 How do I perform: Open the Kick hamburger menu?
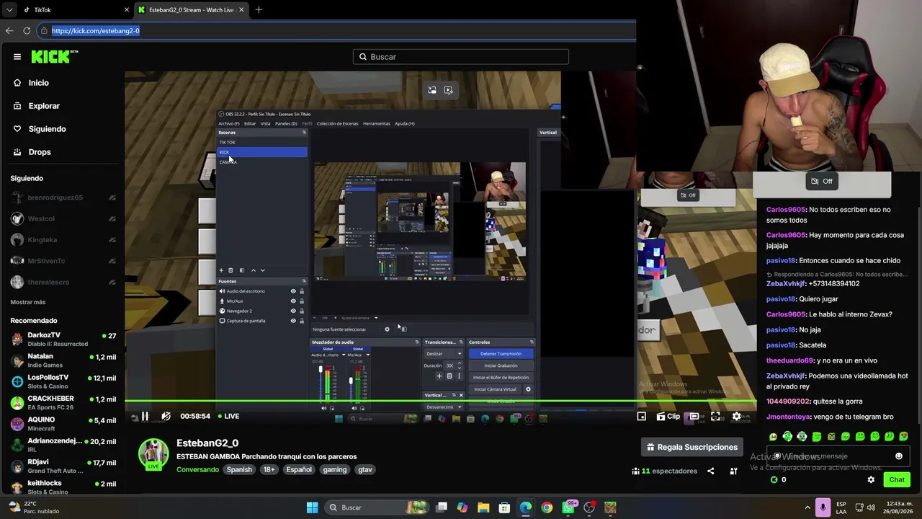click(17, 57)
